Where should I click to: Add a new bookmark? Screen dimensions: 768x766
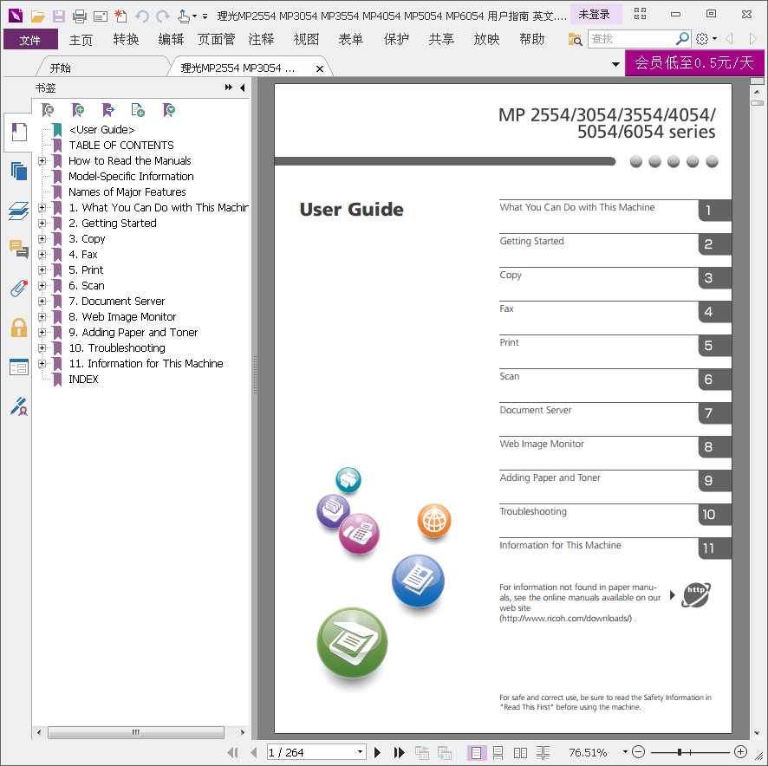[78, 110]
